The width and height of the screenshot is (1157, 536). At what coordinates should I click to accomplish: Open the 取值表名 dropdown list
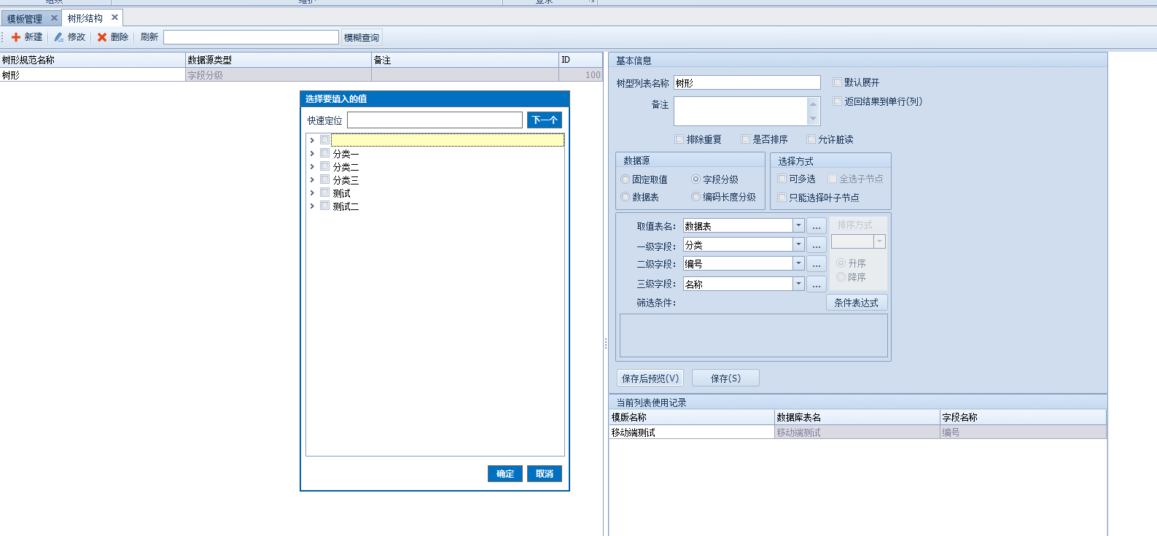pos(798,226)
